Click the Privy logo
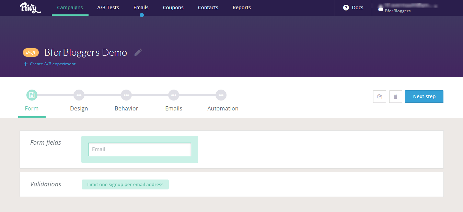The width and height of the screenshot is (463, 212). pyautogui.click(x=30, y=8)
